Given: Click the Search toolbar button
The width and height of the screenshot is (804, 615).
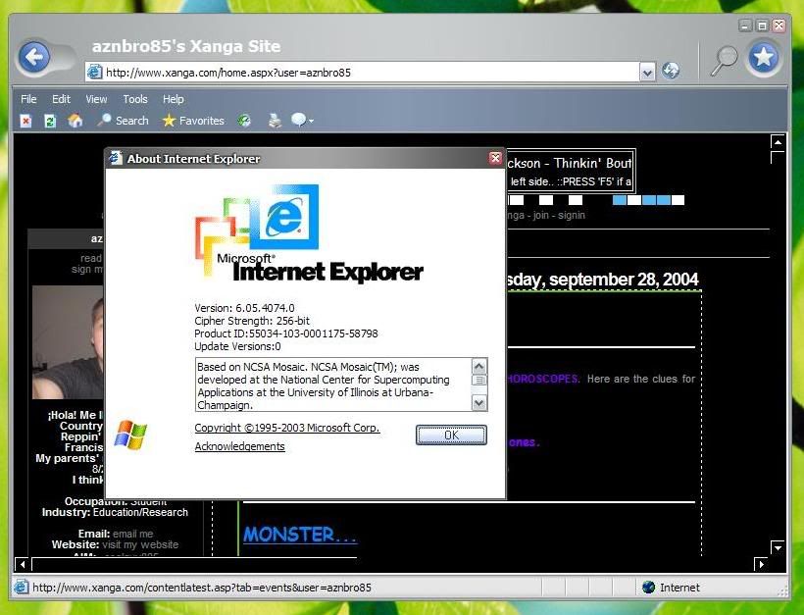Looking at the screenshot, I should coord(124,121).
